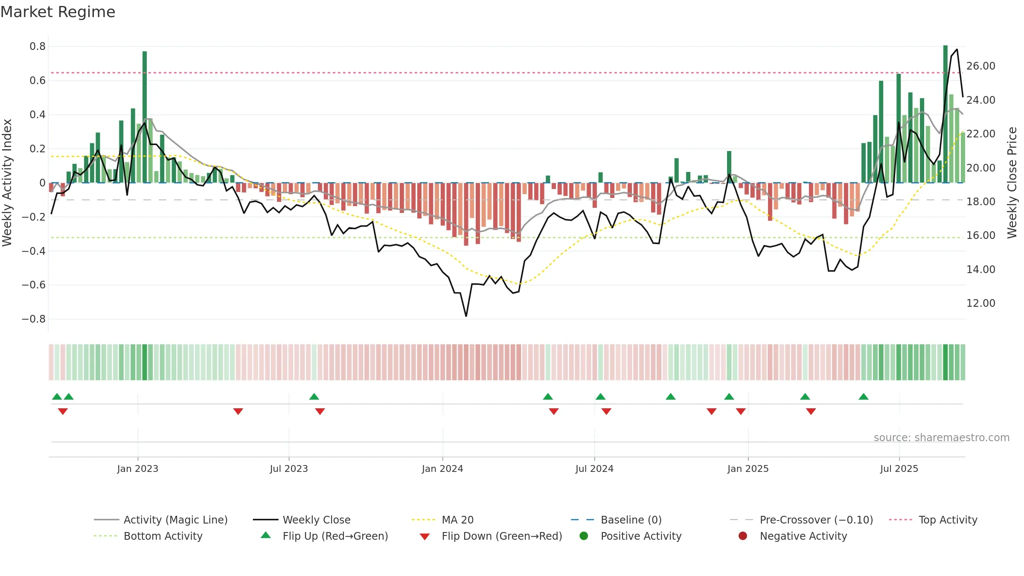Toggle the Activity (Magic Line) legend entry
This screenshot has height=576, width=1024.
click(161, 520)
